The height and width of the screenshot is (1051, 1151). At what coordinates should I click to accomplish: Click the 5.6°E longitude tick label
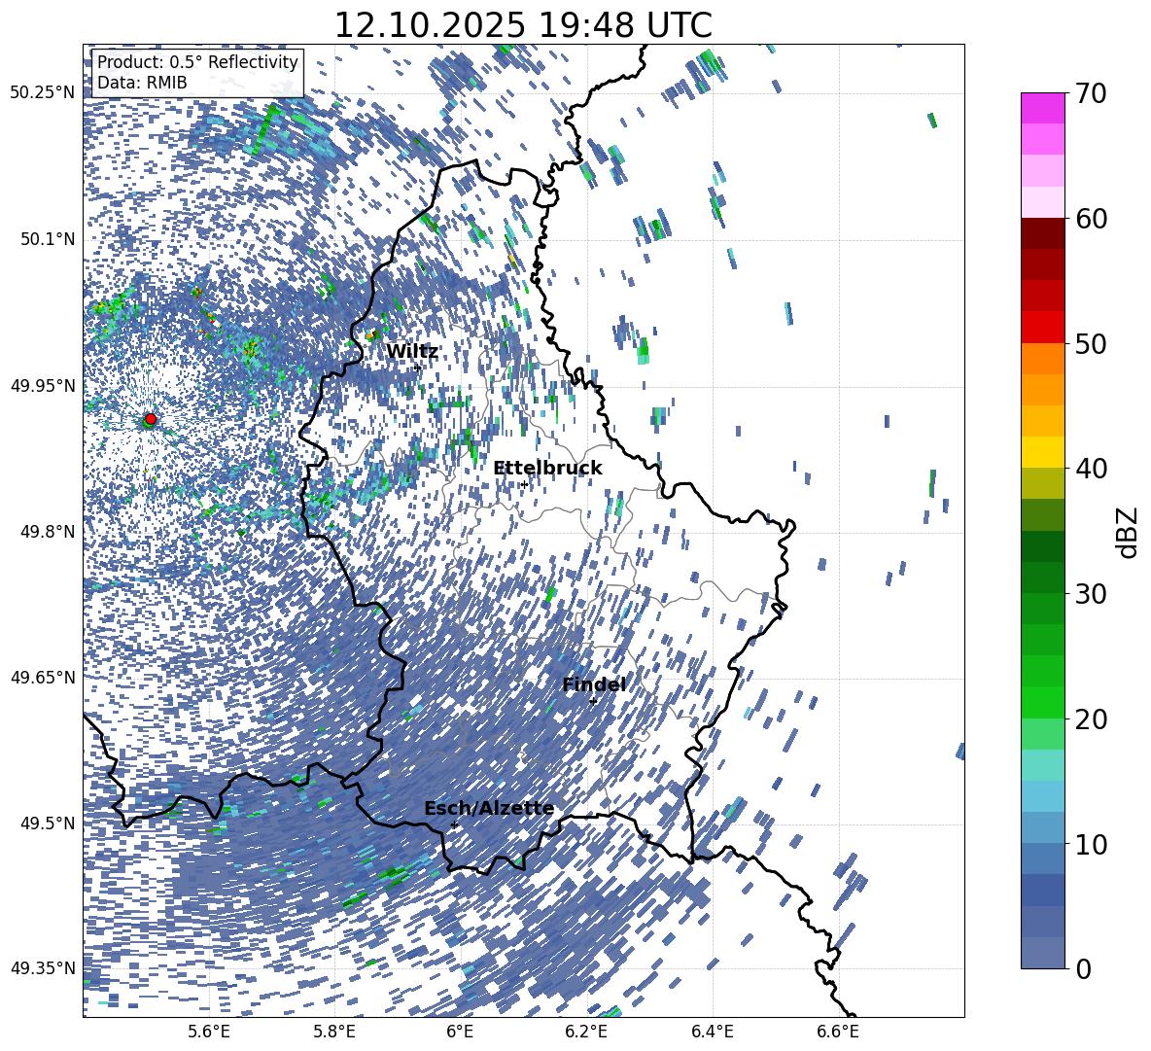(x=209, y=1032)
